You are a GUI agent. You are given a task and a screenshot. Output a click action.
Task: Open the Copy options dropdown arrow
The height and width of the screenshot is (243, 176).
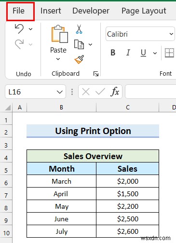pos(91,44)
